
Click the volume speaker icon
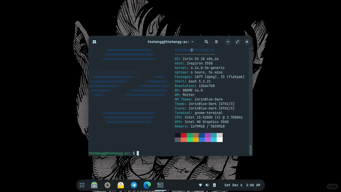(207, 185)
